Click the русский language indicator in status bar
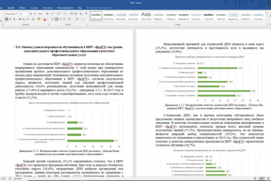Image resolution: width=271 pixels, height=181 pixels. tap(18, 178)
